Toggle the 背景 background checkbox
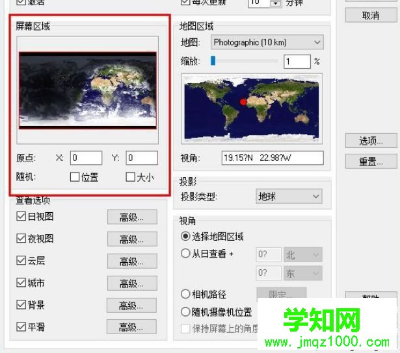The image size is (400, 353). 21,304
